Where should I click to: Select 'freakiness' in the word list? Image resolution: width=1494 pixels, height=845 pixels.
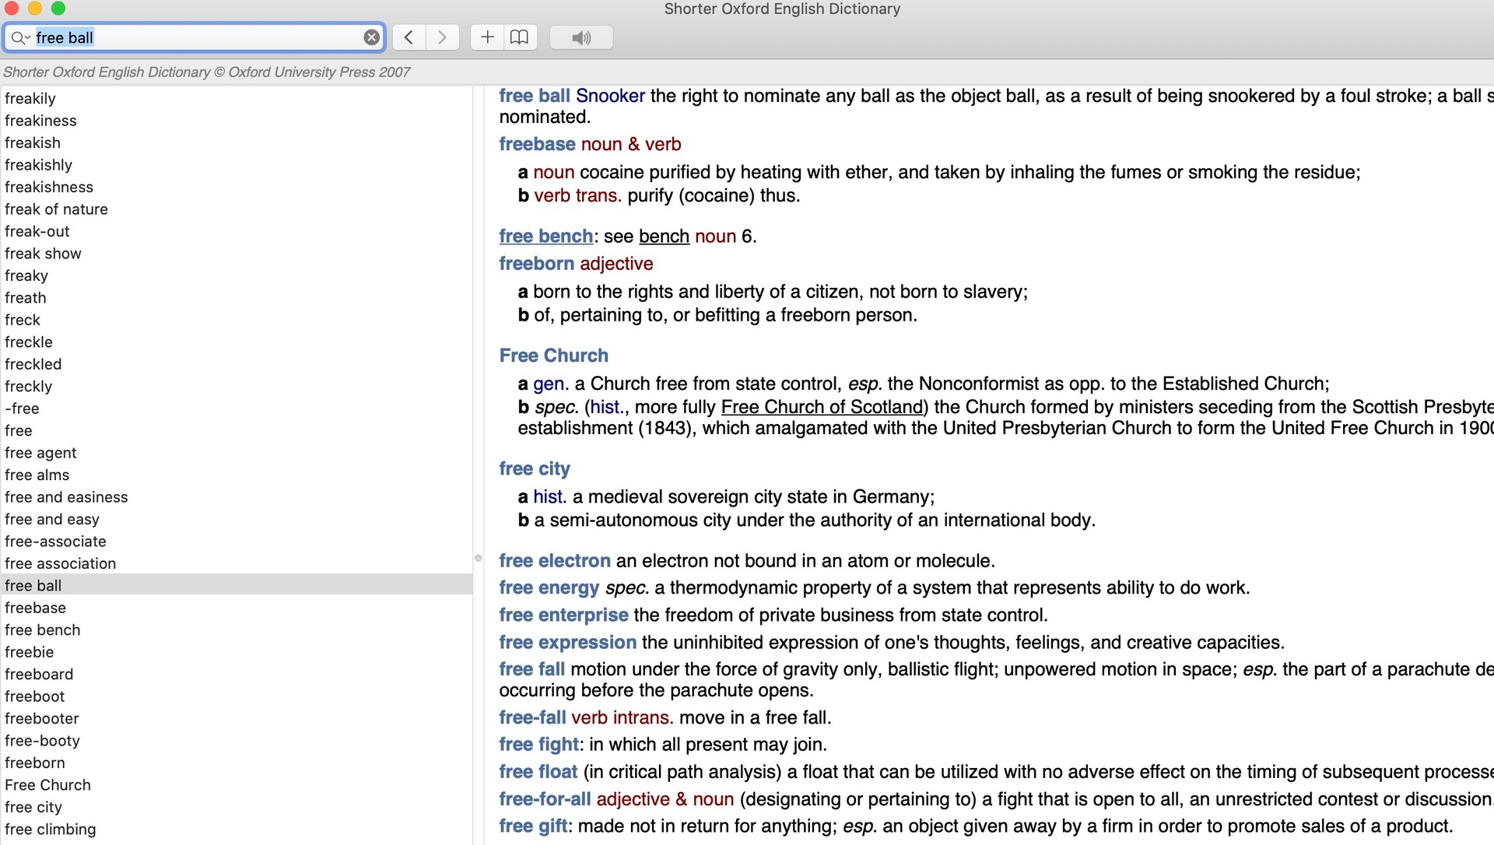237,121
